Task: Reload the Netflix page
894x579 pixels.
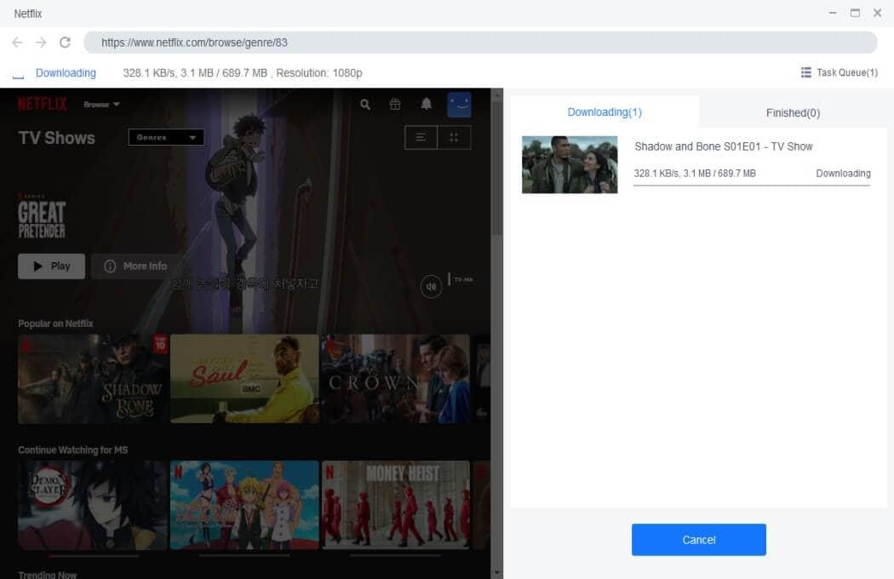Action: (x=65, y=43)
